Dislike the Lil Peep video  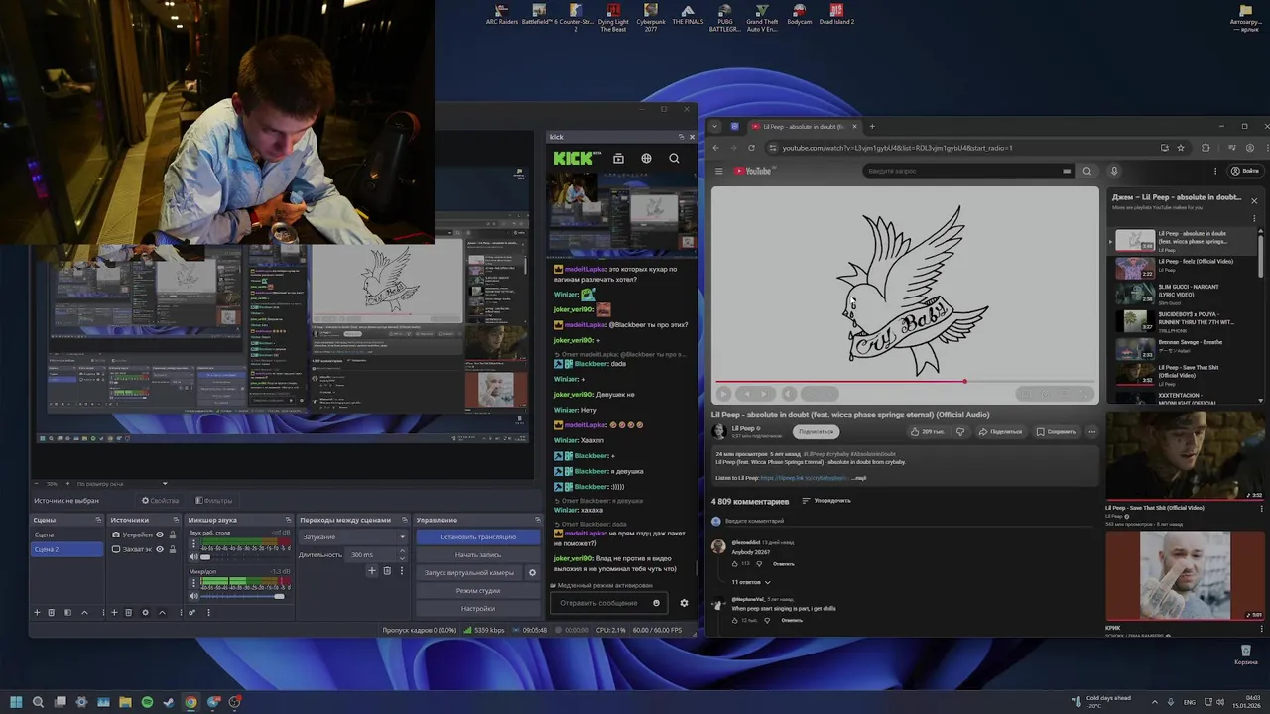tap(959, 431)
